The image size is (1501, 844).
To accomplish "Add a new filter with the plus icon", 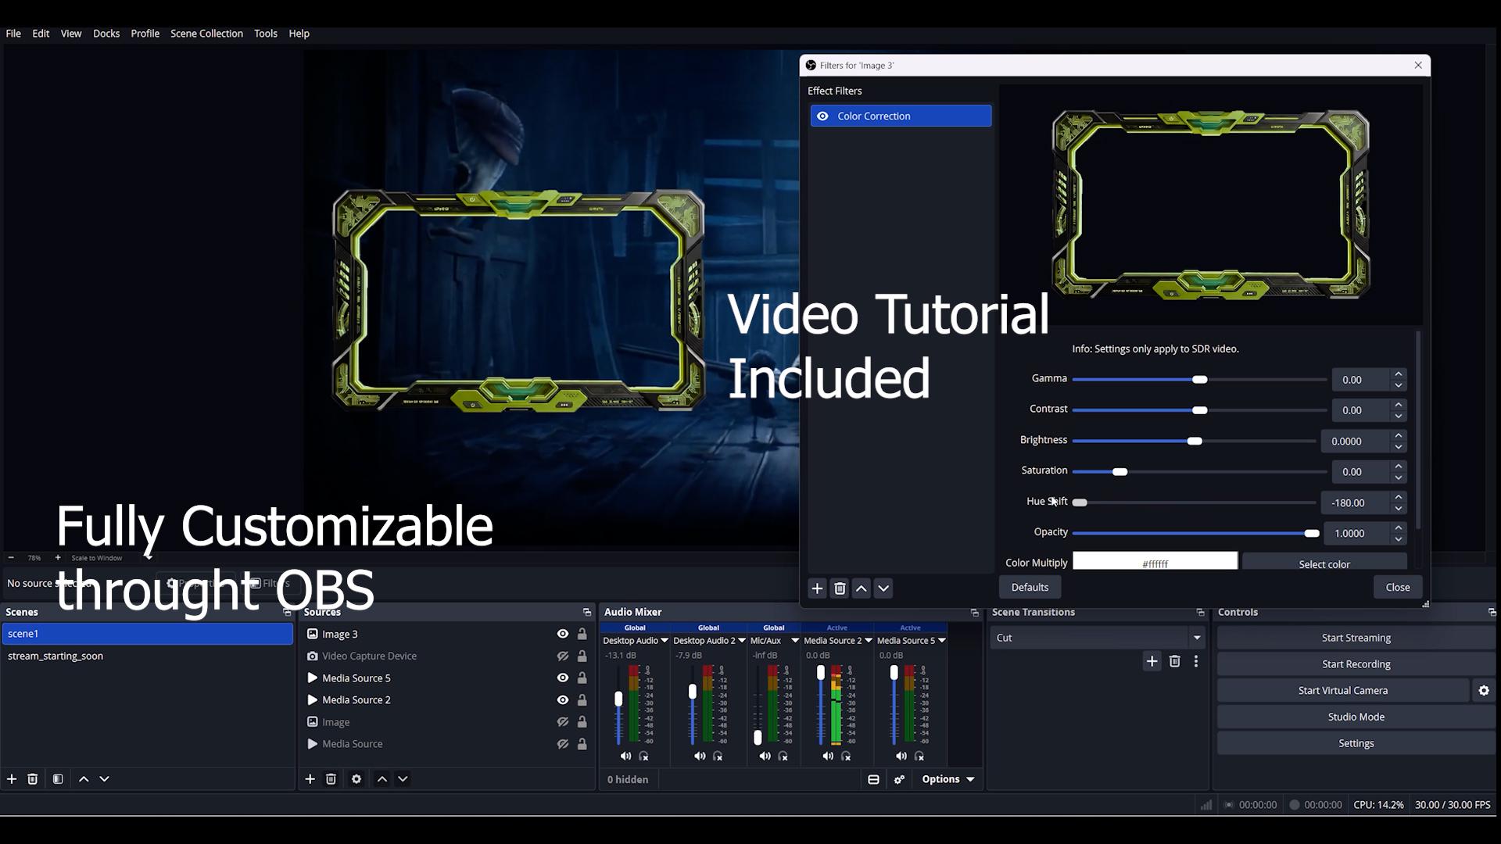I will [x=817, y=588].
